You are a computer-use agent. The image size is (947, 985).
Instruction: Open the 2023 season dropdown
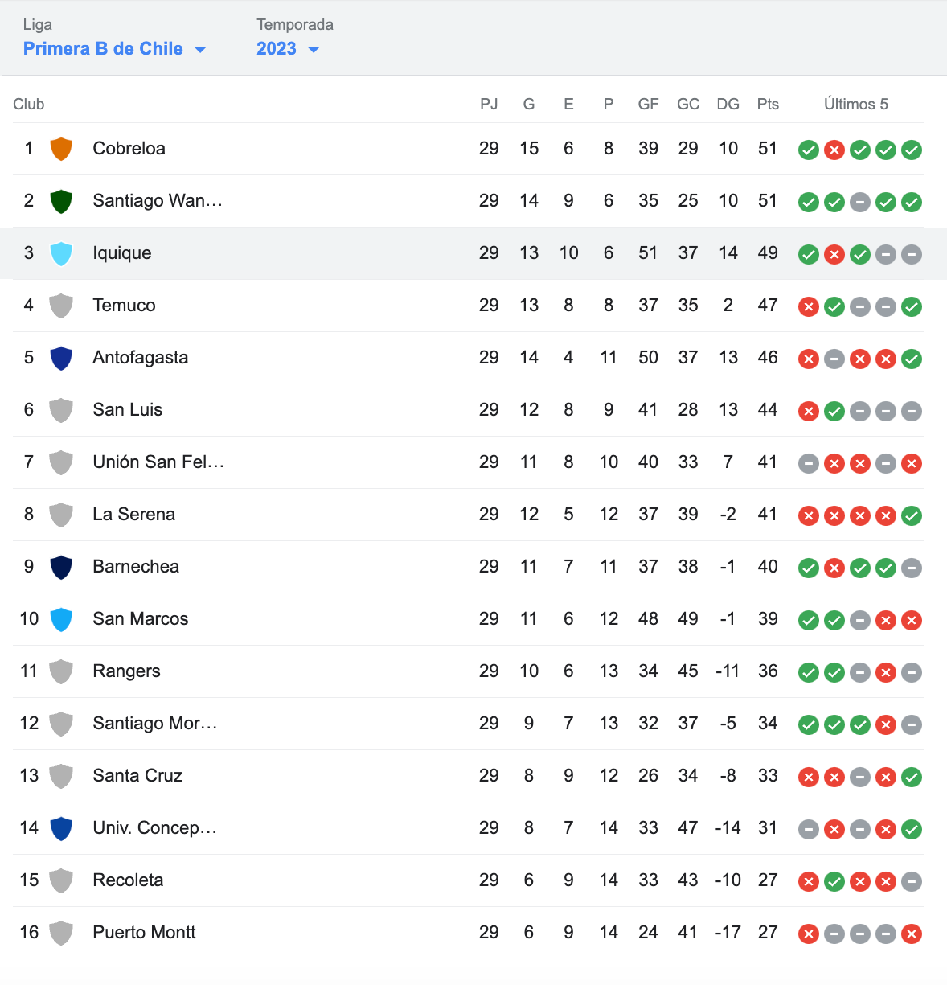288,48
